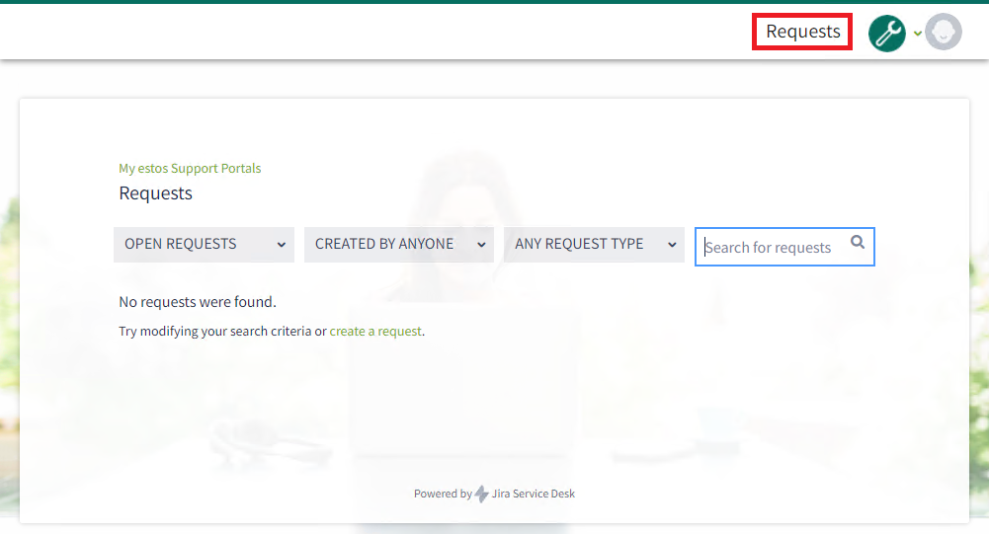Focus the Search for requests field
This screenshot has height=534, width=989.
click(771, 248)
